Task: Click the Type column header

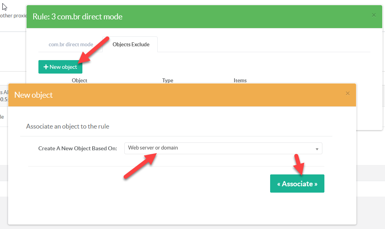Action: (x=168, y=80)
